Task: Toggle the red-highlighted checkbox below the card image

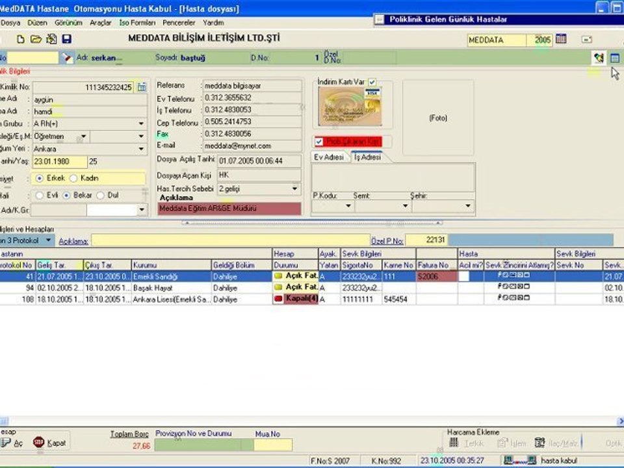Action: tap(318, 142)
